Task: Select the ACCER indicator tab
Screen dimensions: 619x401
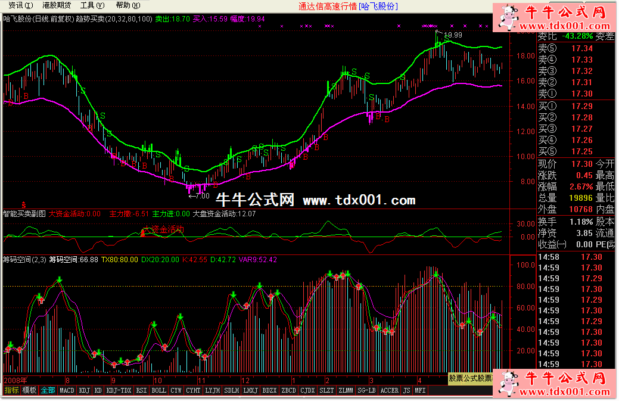Action: [x=390, y=390]
